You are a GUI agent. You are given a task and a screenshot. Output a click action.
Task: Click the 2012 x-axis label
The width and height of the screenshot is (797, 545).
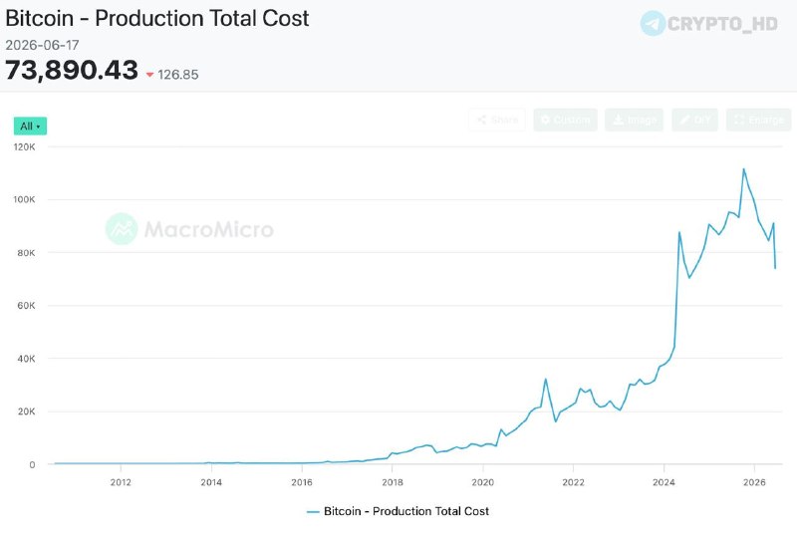[121, 482]
